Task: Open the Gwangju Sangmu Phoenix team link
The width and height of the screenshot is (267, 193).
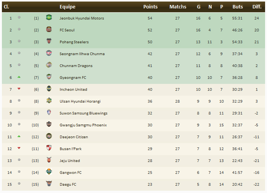Action: [x=83, y=125]
